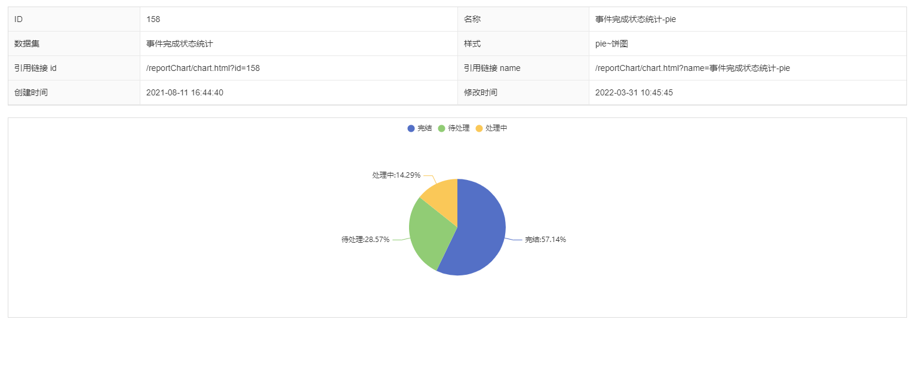
Task: Click the ID value 158 cell
Action: click(x=153, y=19)
